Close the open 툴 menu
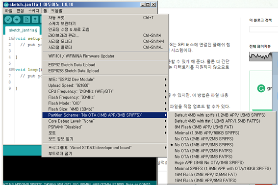Viewport: 278px width, 185px height. 45,11
